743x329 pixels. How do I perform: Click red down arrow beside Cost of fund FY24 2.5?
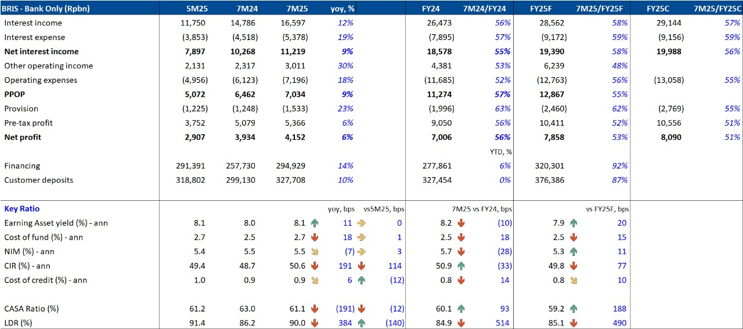coord(461,237)
